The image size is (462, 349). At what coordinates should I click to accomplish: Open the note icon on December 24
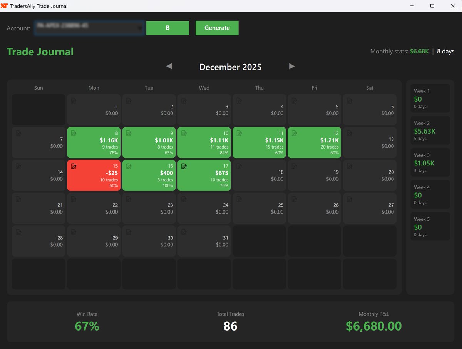(184, 199)
